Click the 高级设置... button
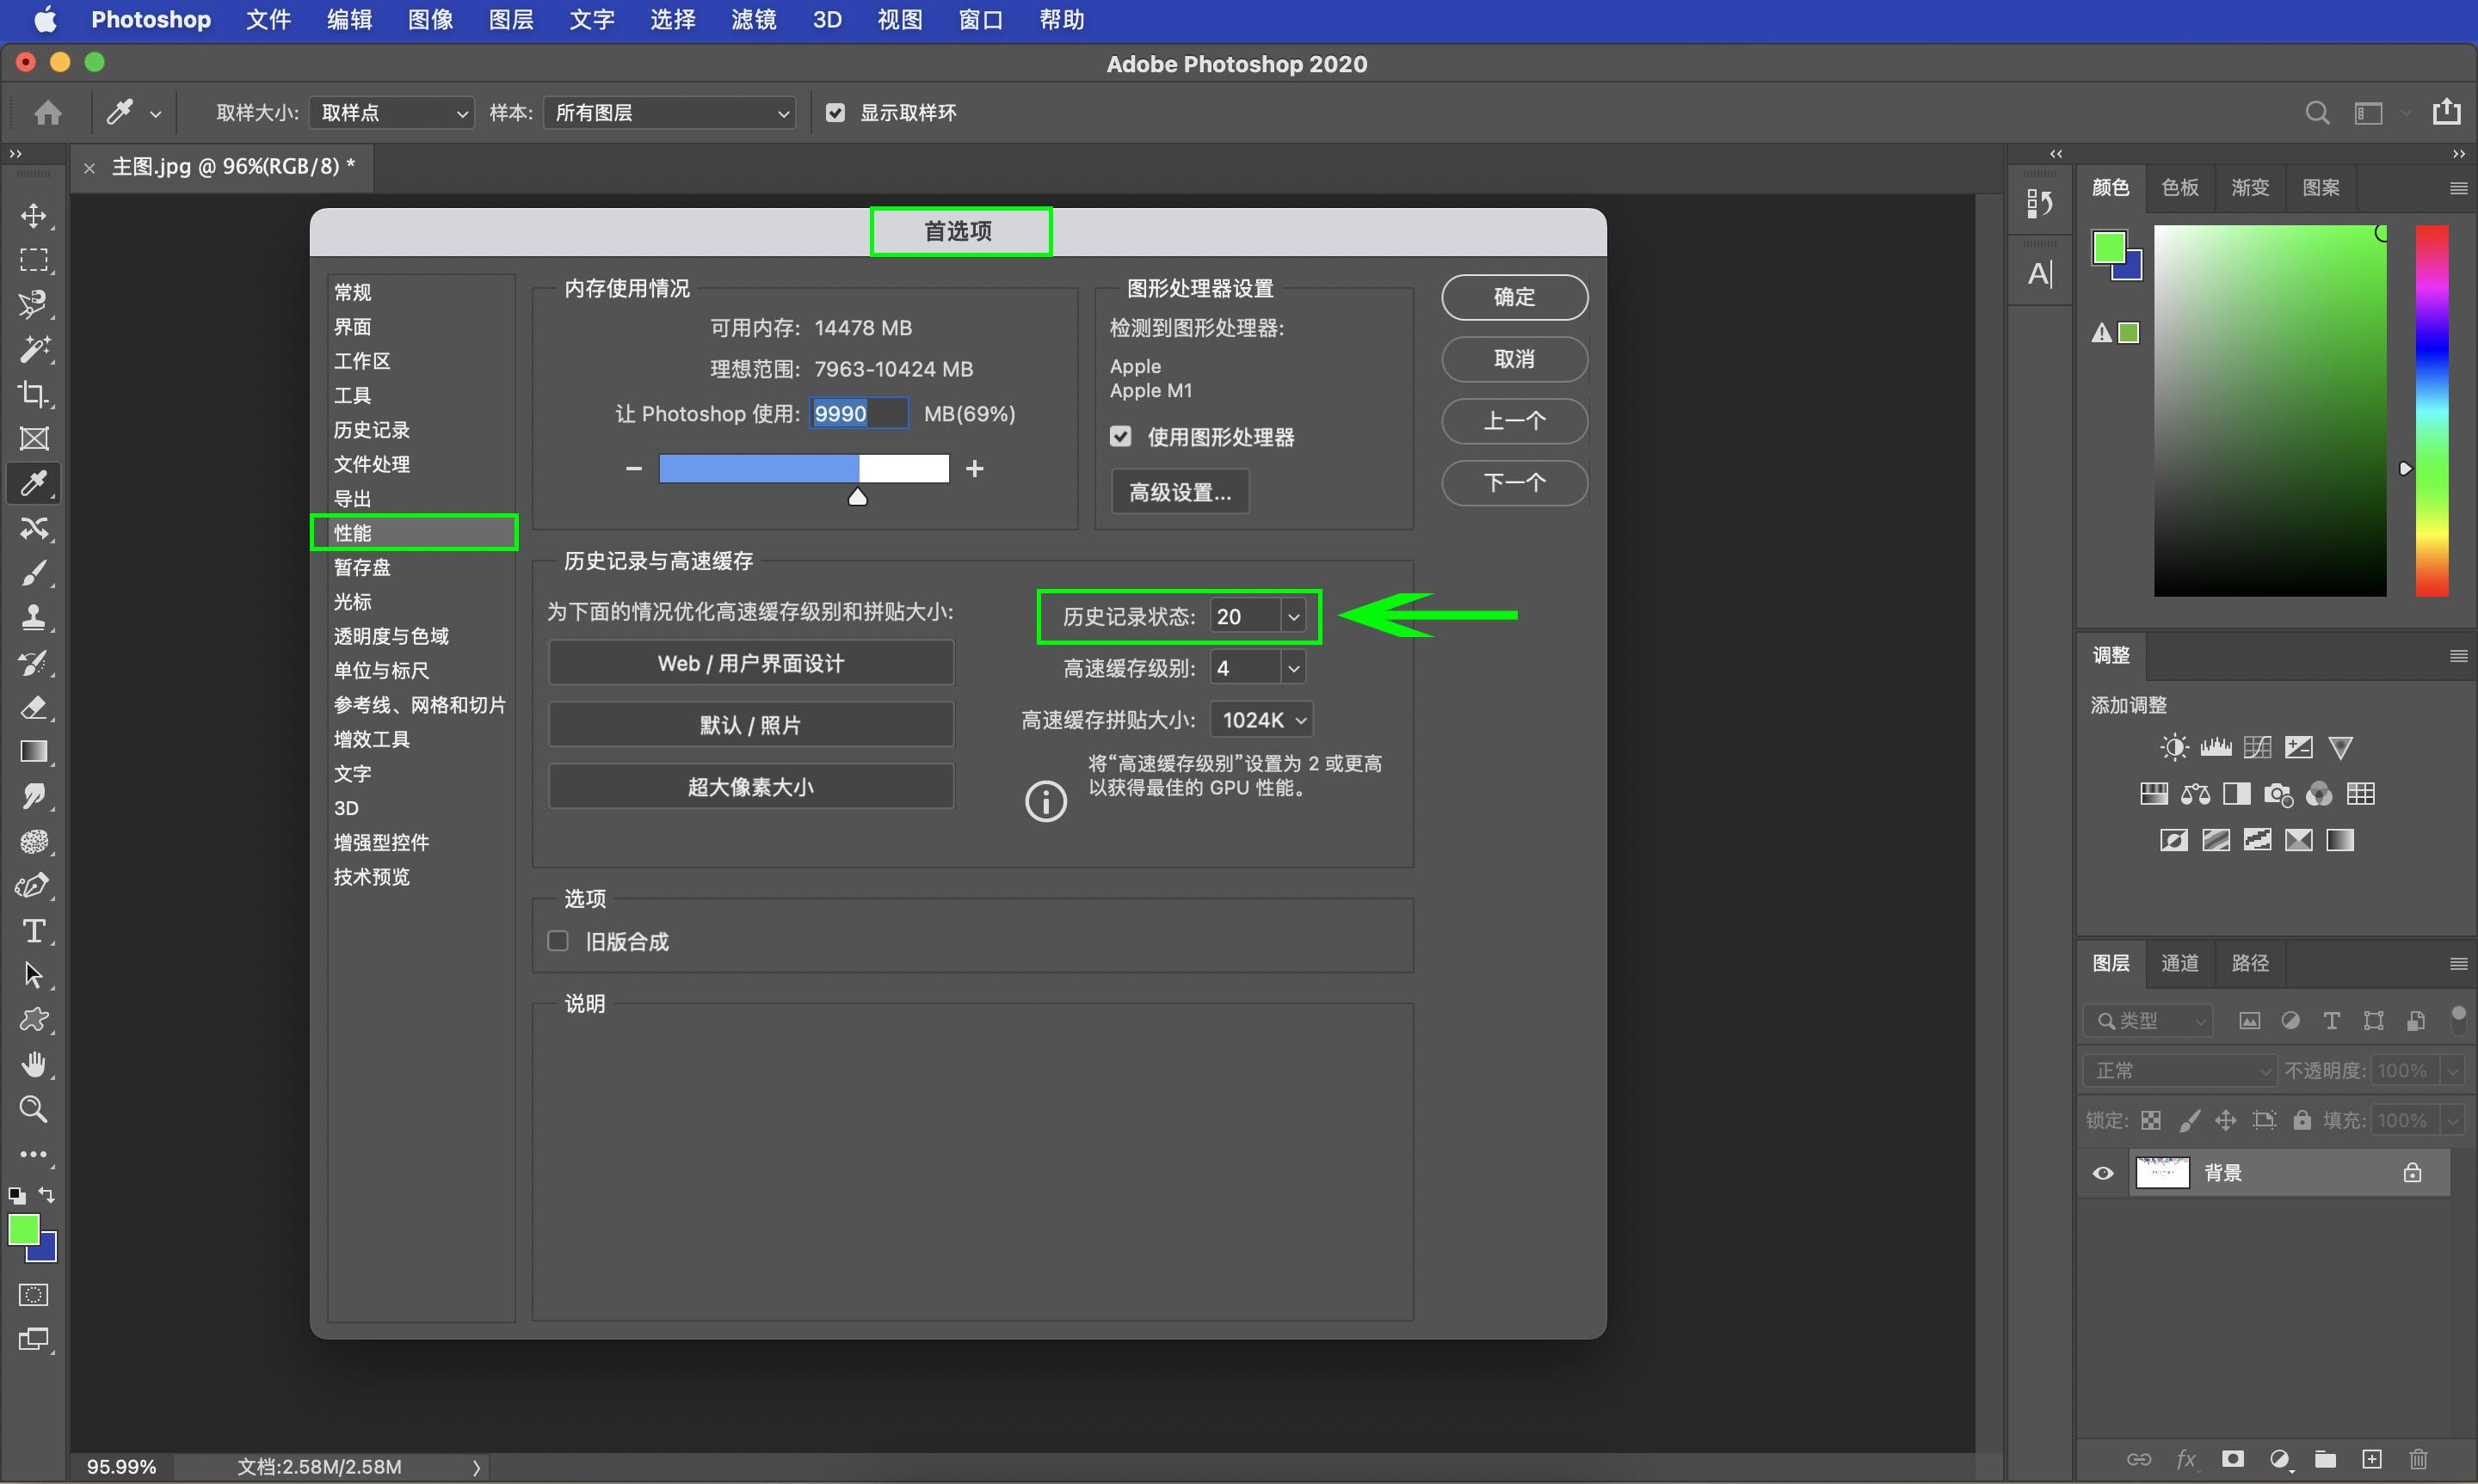 tap(1180, 492)
